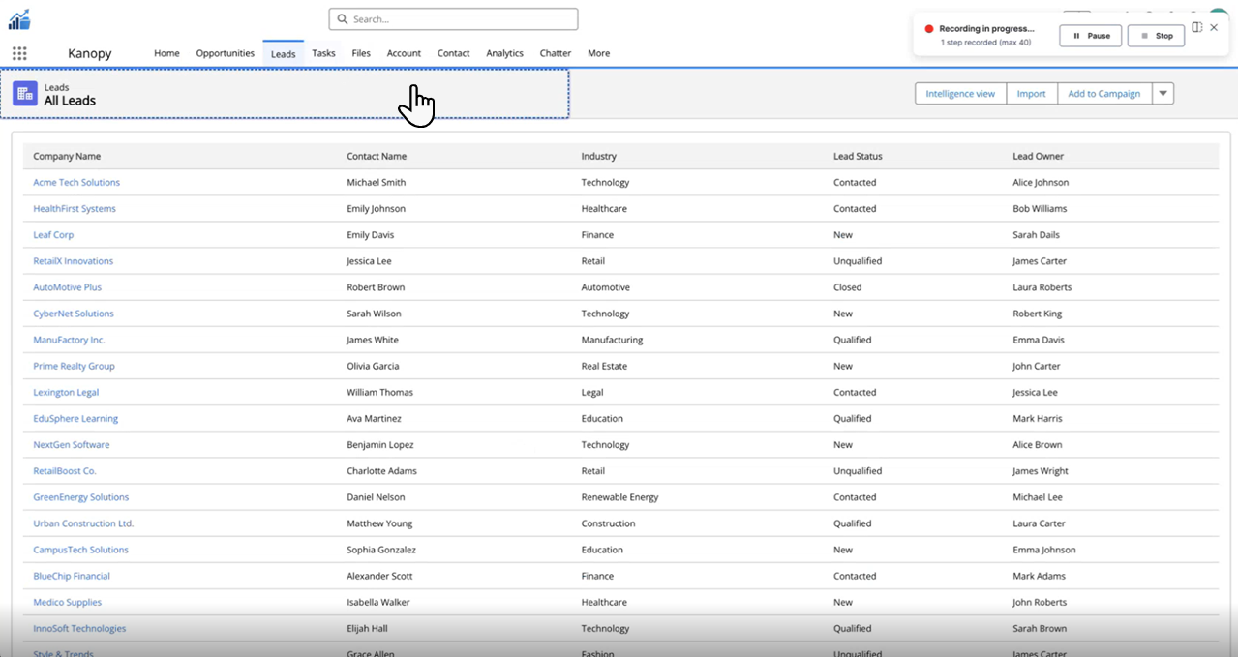The image size is (1238, 657).
Task: Close the recording notification
Action: 1214,28
